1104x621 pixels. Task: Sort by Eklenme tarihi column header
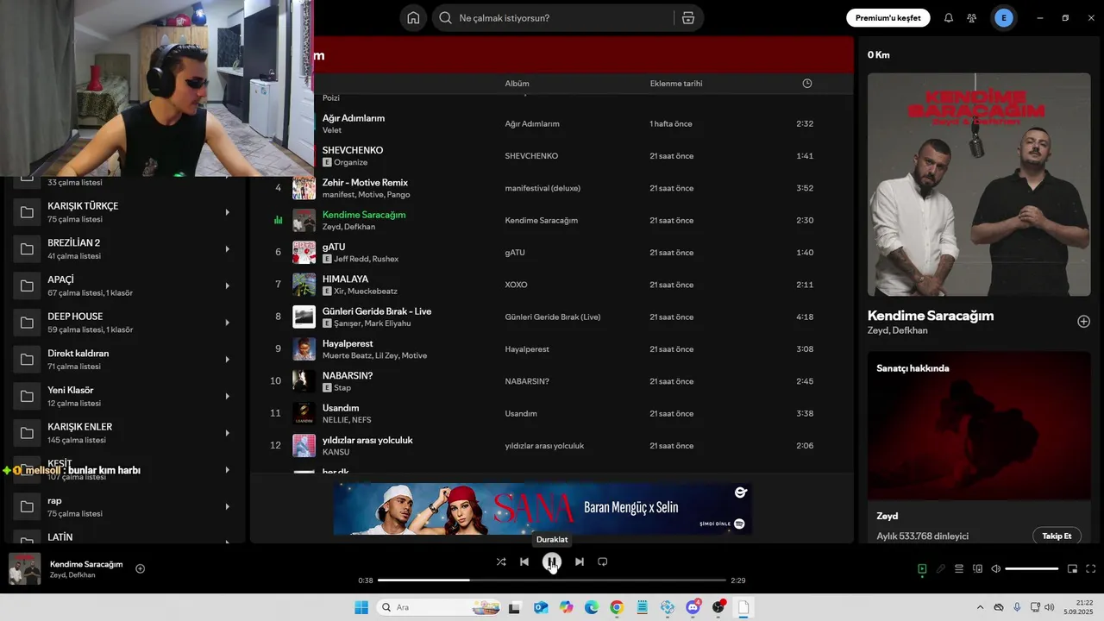point(676,84)
